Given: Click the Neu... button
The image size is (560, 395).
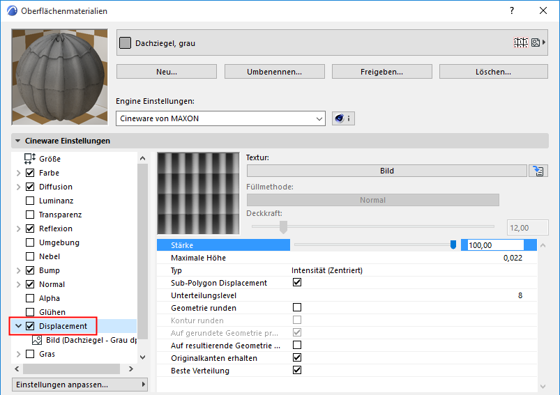Looking at the screenshot, I should pos(167,72).
